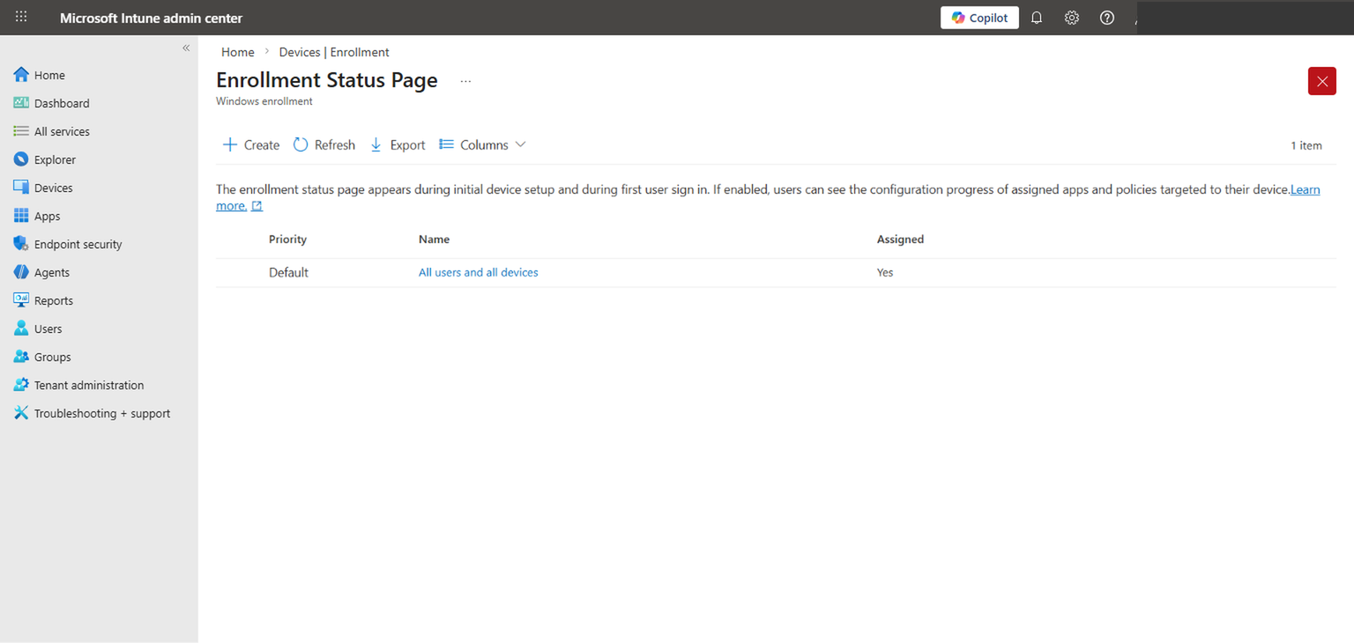1354x643 pixels.
Task: Open the settings gear in top bar
Action: [x=1071, y=17]
